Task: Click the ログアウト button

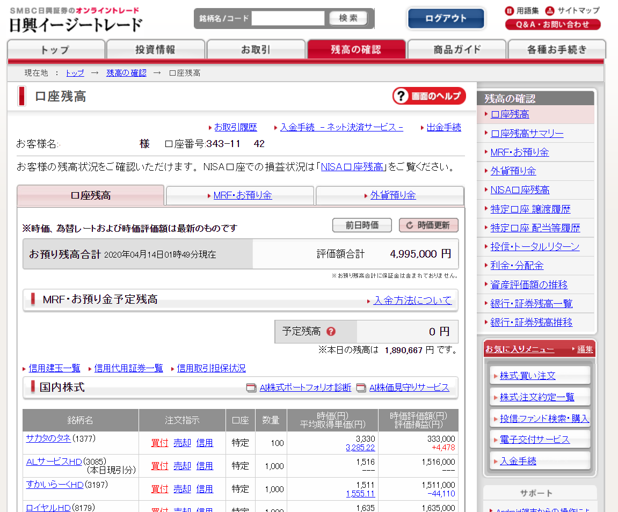Action: [446, 19]
